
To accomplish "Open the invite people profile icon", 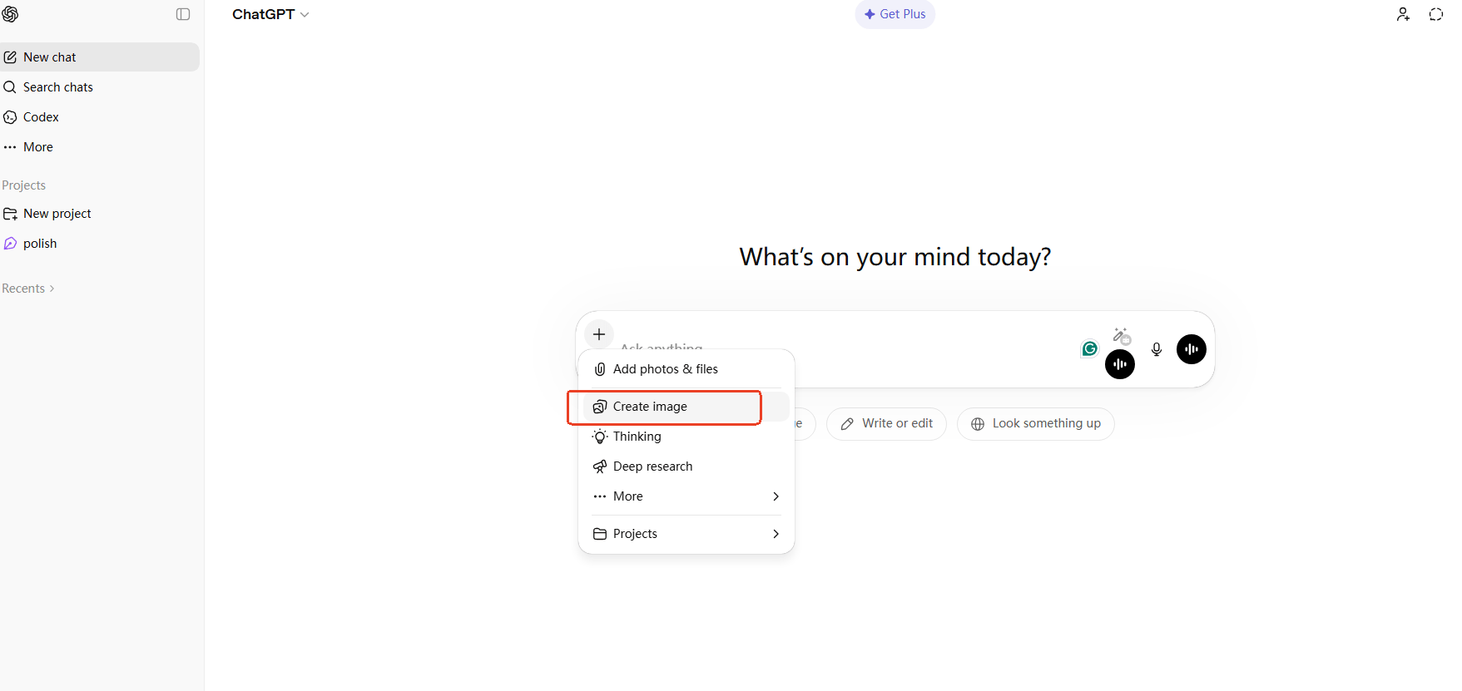I will click(x=1403, y=14).
